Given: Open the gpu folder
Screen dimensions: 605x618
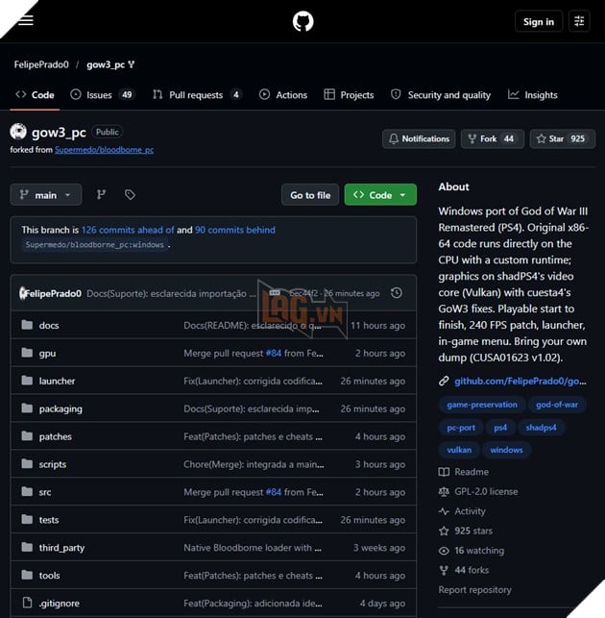Looking at the screenshot, I should (47, 354).
